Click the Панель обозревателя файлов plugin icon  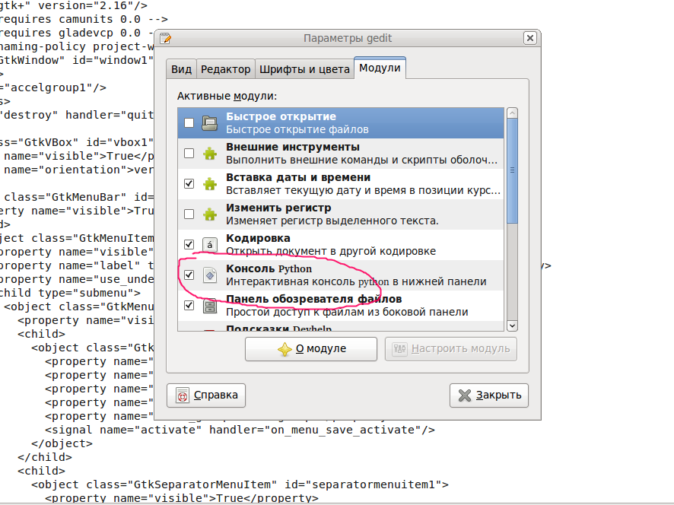[210, 306]
